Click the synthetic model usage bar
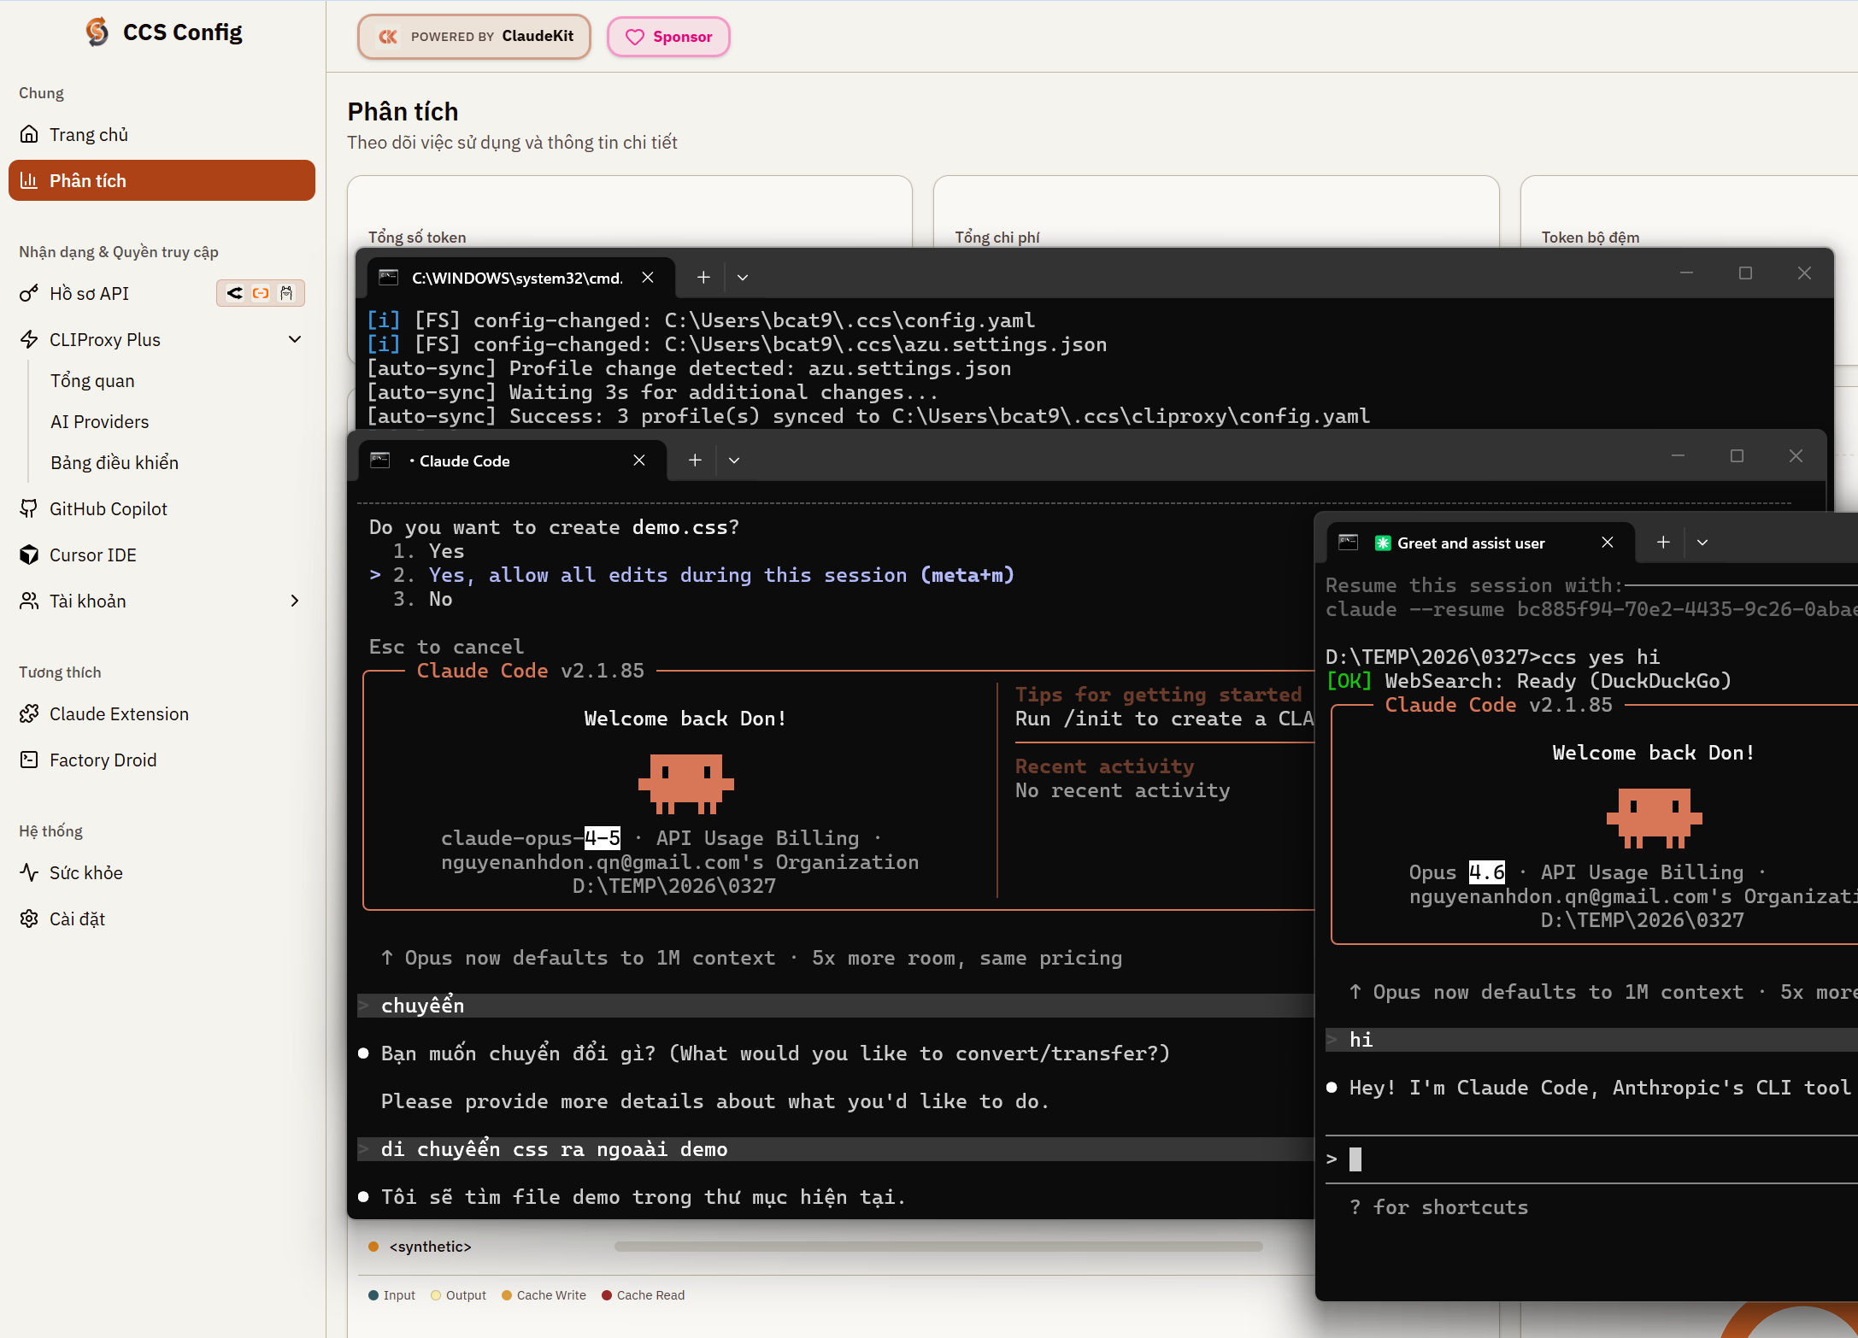The height and width of the screenshot is (1338, 1858). [938, 1247]
